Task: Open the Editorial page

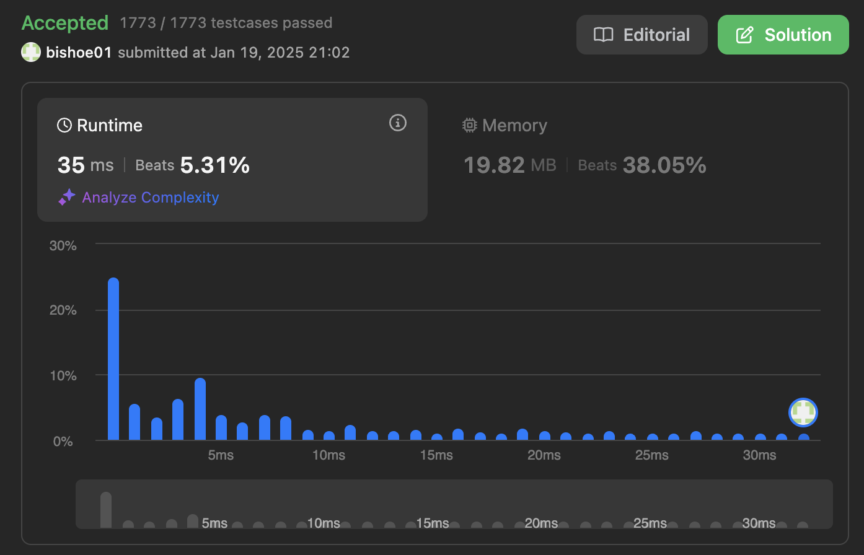Action: (x=641, y=35)
